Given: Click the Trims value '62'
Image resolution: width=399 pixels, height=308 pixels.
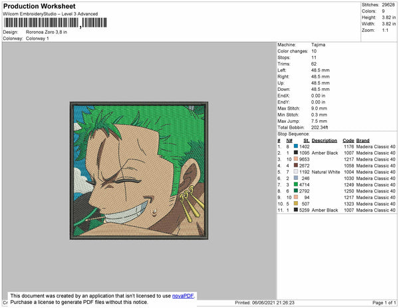Looking at the screenshot, I should [x=314, y=64].
